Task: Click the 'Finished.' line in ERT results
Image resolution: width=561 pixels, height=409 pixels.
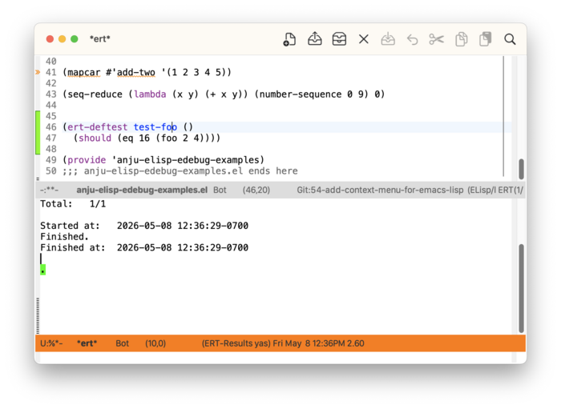Action: [64, 237]
